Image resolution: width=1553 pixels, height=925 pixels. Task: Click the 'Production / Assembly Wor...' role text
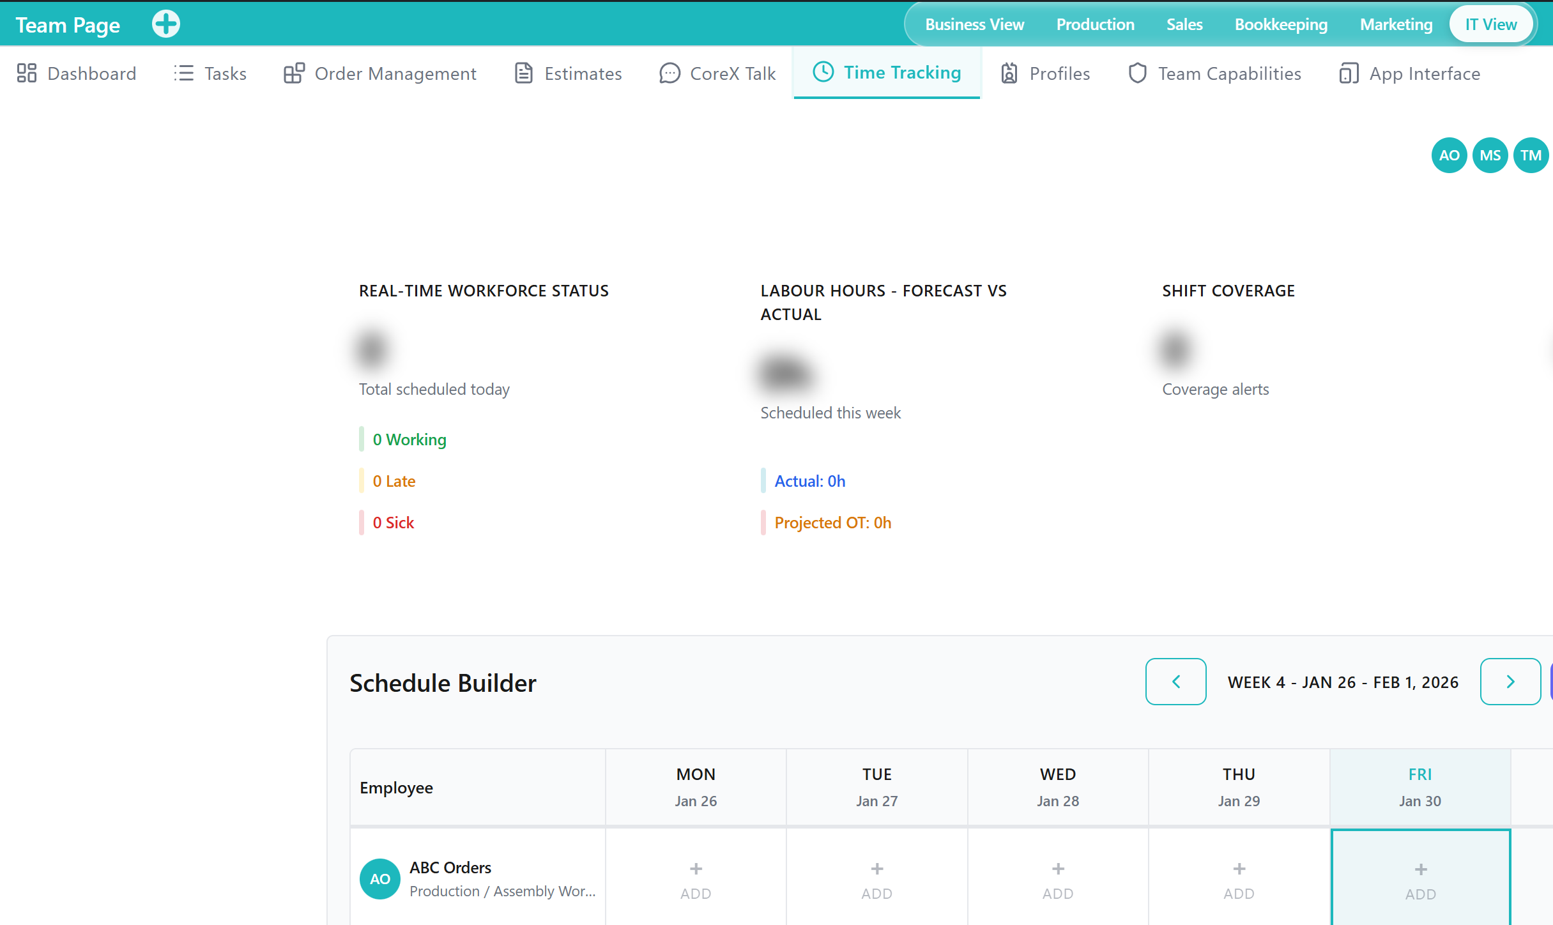(x=503, y=891)
